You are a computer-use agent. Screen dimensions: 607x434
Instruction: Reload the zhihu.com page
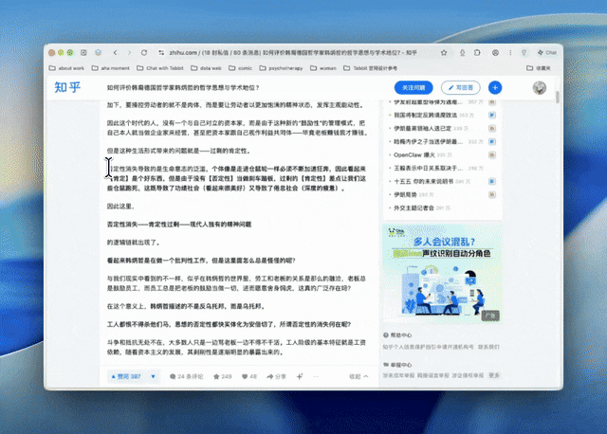144,53
